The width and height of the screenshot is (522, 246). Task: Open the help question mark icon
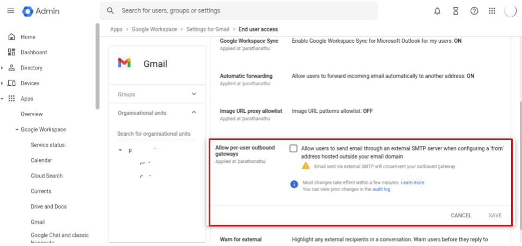click(474, 11)
